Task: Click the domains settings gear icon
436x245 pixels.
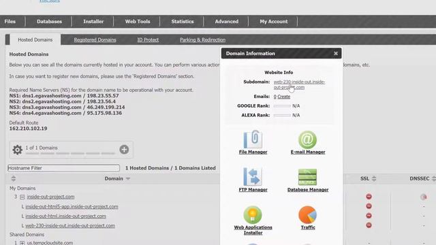Action: pyautogui.click(x=17, y=150)
